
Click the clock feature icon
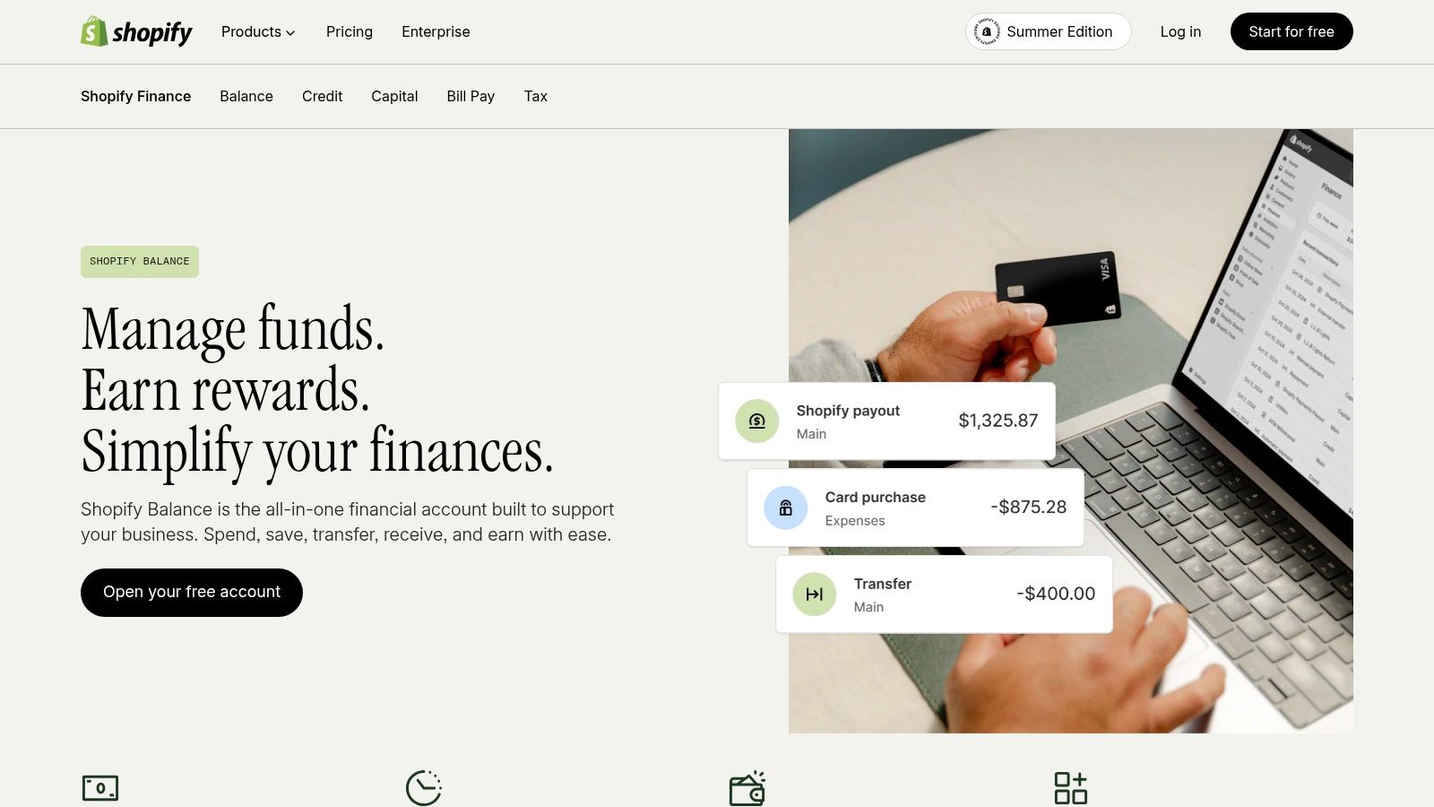pos(424,788)
